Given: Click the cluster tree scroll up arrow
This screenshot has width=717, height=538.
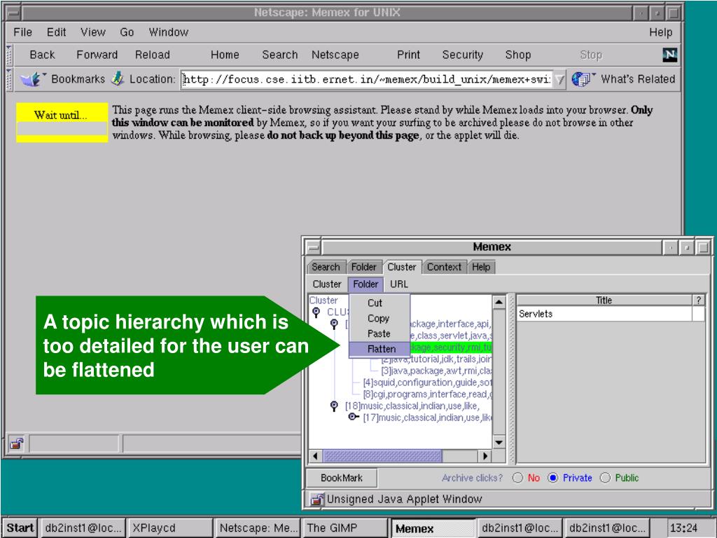Looking at the screenshot, I should click(499, 302).
